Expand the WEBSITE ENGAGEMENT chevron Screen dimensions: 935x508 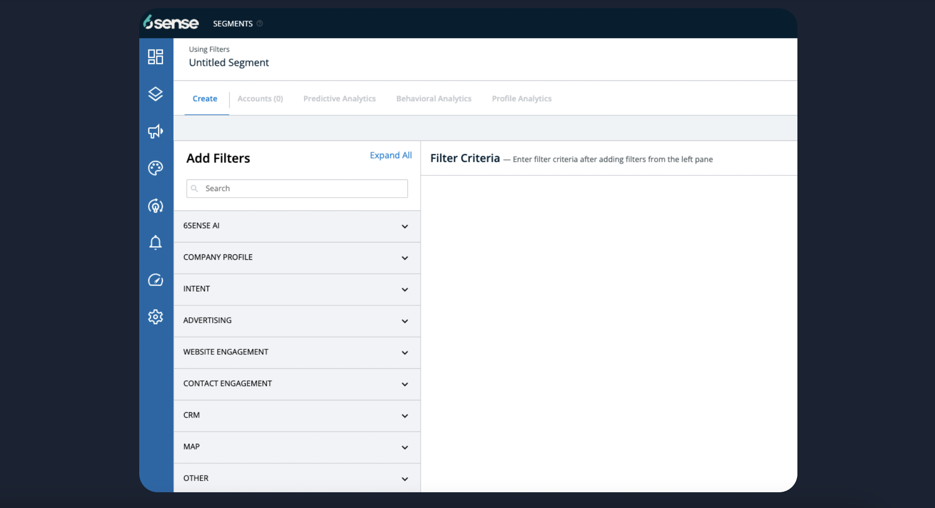(405, 353)
